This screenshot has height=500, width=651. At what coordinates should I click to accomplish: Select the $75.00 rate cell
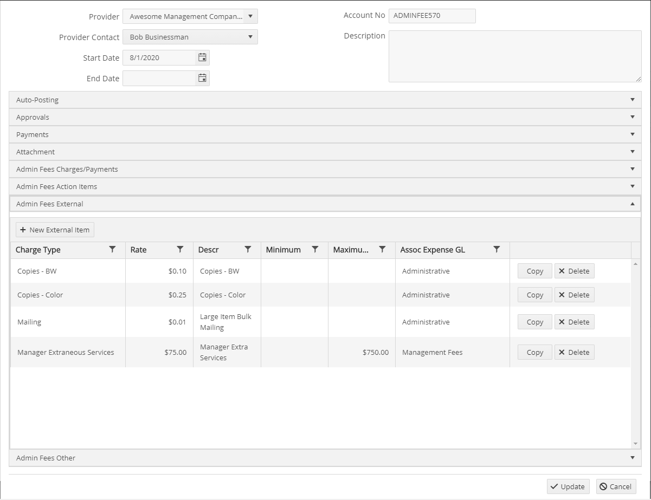click(159, 352)
